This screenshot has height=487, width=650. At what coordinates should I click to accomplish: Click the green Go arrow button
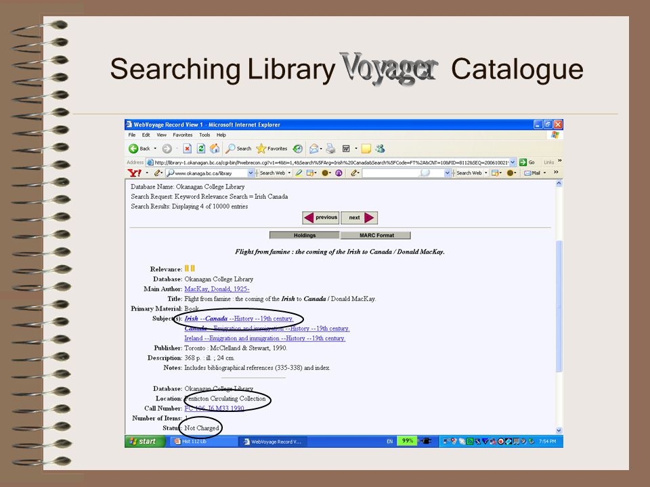523,162
